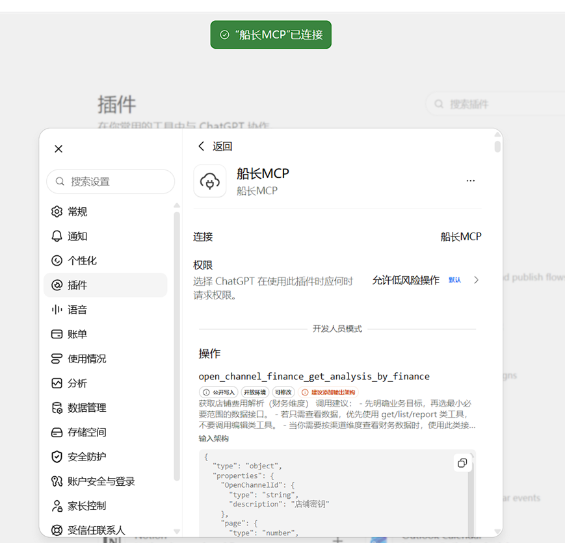Click the 安全防护 shield icon
565x543 pixels.
point(57,457)
